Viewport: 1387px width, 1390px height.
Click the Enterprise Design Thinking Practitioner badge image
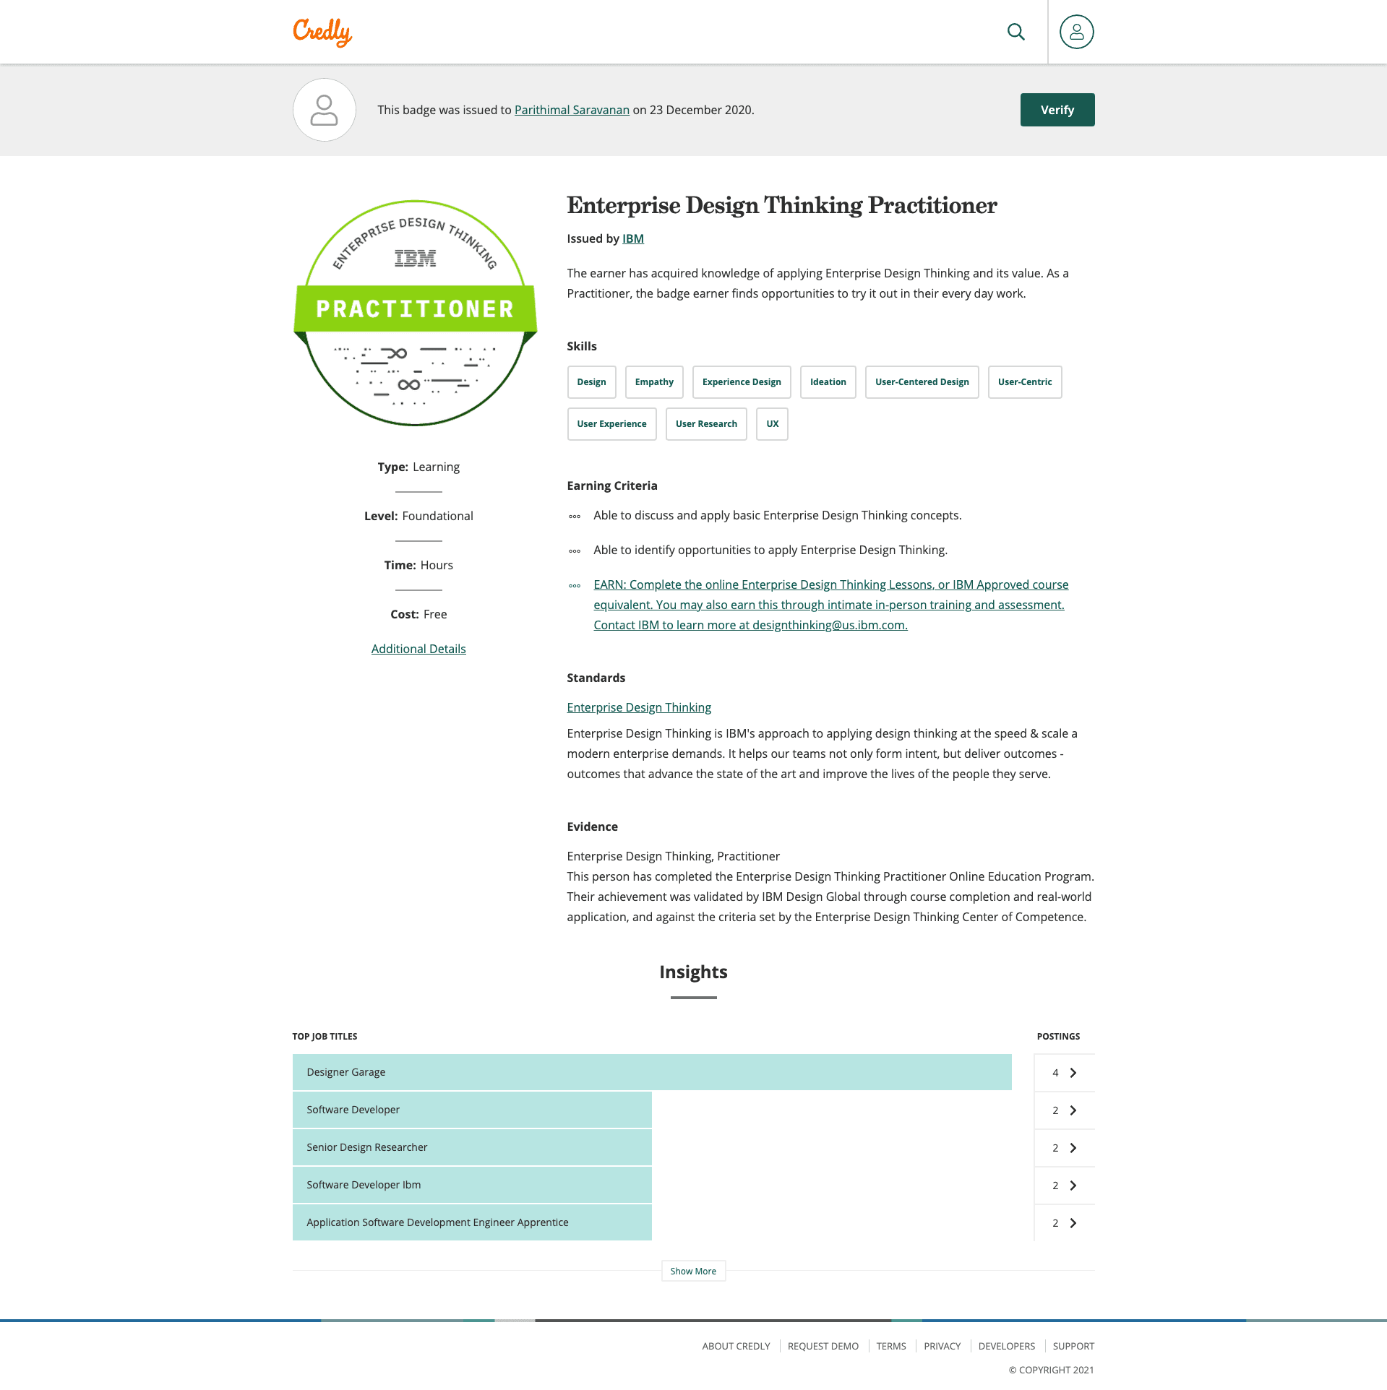(x=415, y=313)
